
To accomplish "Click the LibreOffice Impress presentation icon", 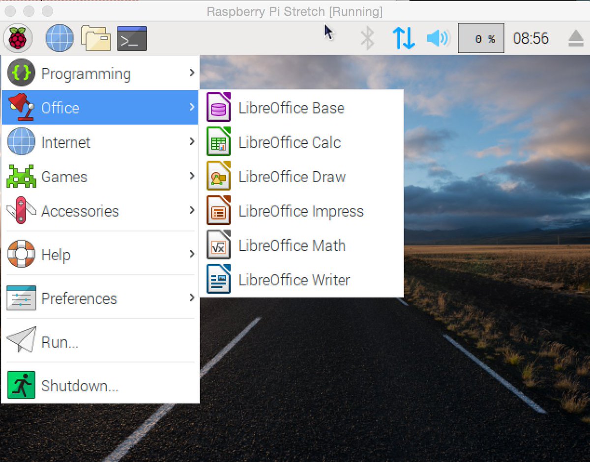I will click(x=219, y=210).
